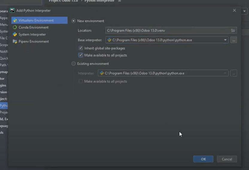Click the Quick Lists entry in the Settings sidebar
Image resolution: width=249 pixels, height=170 pixels.
pyautogui.click(x=4, y=58)
